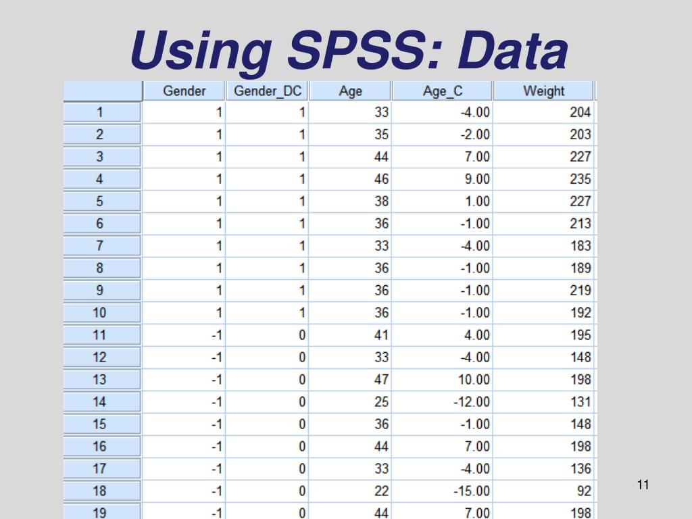Select the Age column header

tap(350, 91)
